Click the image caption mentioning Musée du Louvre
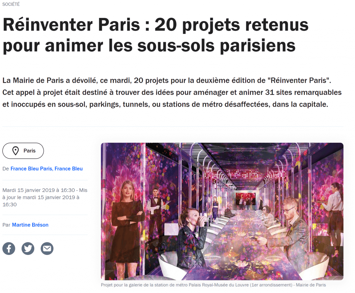355x293 pixels. pos(213,285)
